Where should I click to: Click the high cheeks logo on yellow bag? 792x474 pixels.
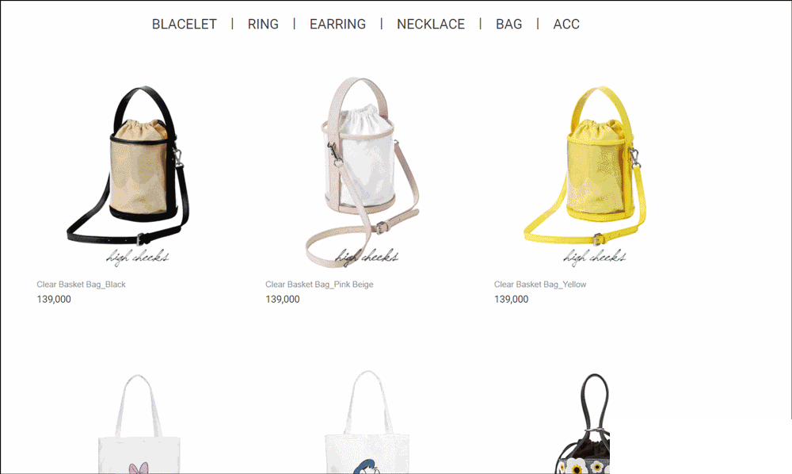tap(595, 258)
